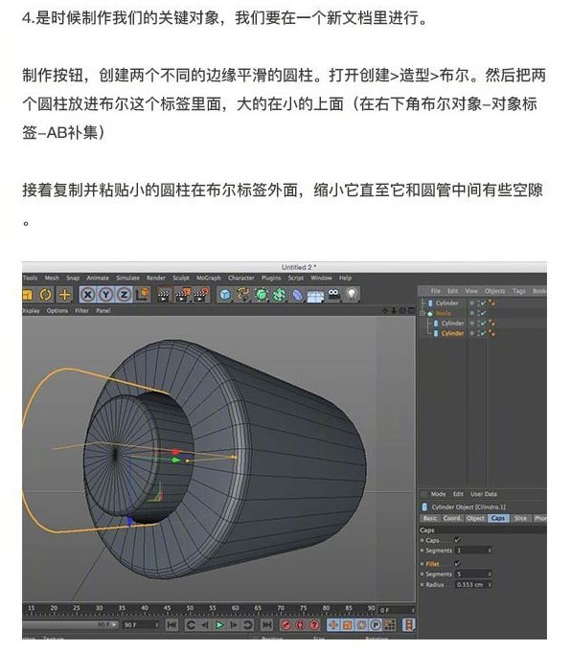Open Object Manager File menu

coord(436,291)
